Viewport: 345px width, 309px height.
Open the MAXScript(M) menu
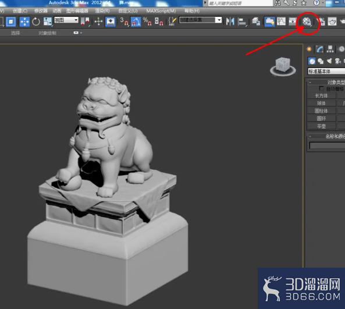click(161, 11)
